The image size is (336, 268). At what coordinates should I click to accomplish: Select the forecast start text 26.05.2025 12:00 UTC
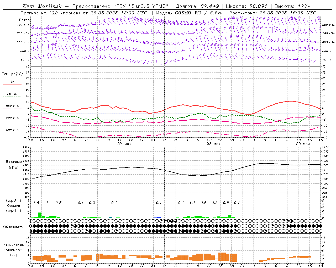[x=119, y=13]
